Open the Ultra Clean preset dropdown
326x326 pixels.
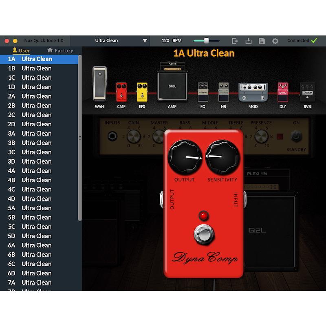point(145,41)
